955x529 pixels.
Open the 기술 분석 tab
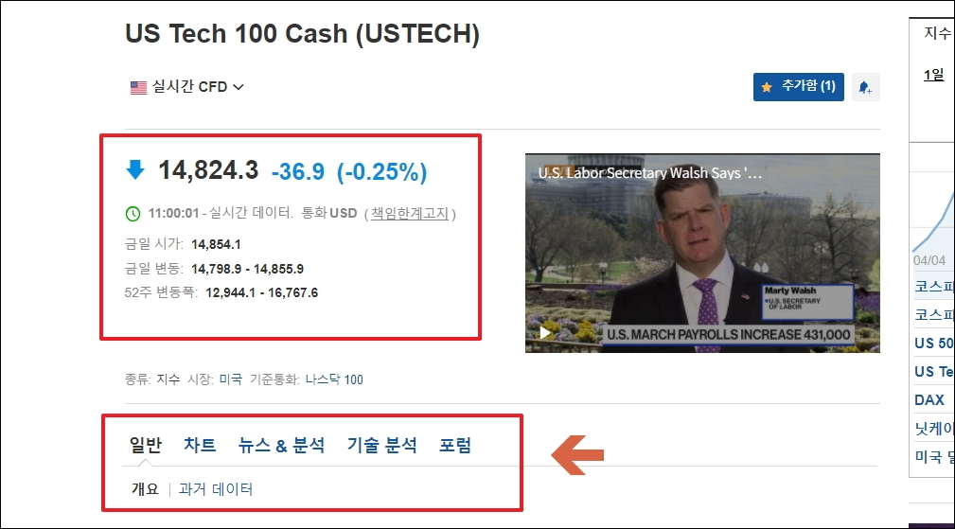(381, 445)
